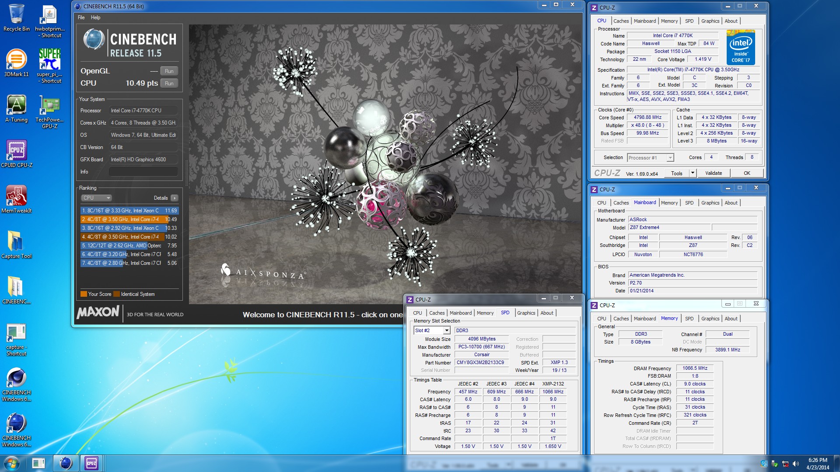Click the DRAM Frequency 1066.5 MHz value
The image size is (840, 472).
coord(695,368)
